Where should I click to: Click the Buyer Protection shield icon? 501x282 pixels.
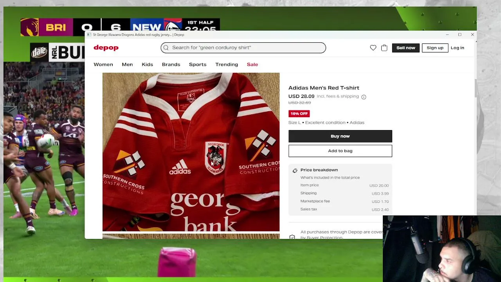tap(292, 237)
